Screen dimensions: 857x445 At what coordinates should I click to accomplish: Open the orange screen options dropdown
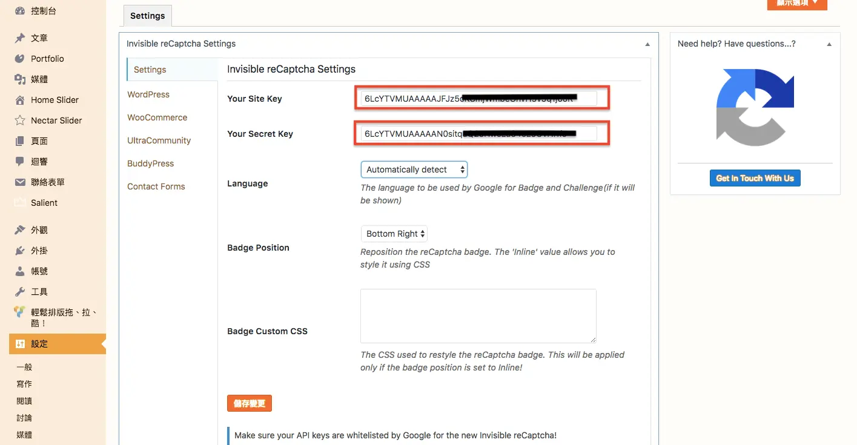[x=797, y=4]
